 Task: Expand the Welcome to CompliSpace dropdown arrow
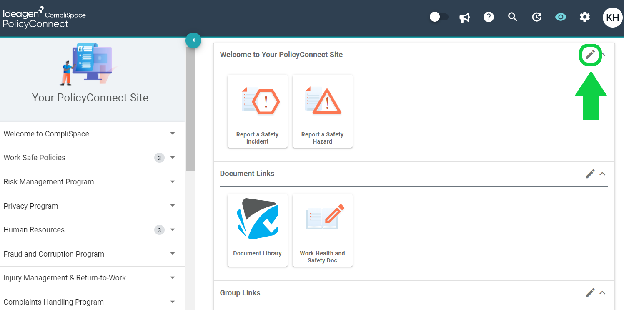(173, 134)
